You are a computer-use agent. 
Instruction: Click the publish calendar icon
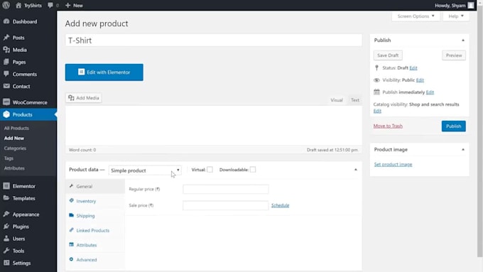coord(376,92)
